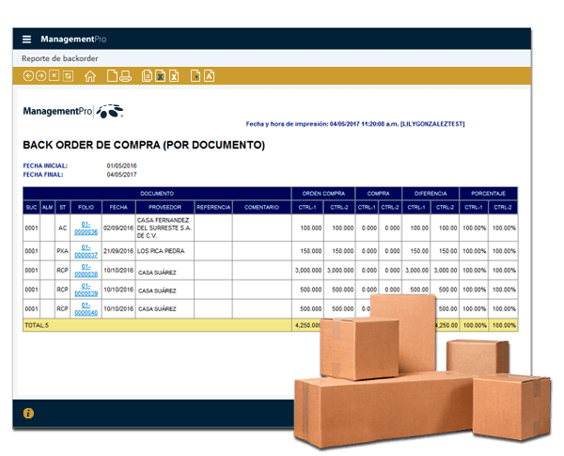Click the DOCUMENTO group header
The height and width of the screenshot is (456, 564).
(157, 194)
